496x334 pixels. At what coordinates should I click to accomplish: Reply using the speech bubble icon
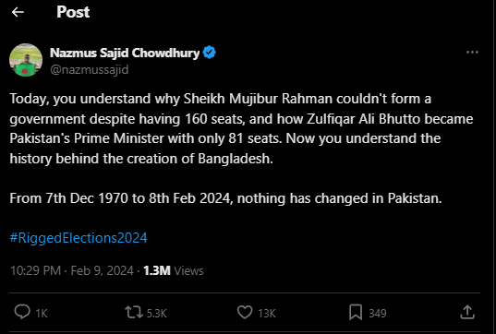pos(22,312)
